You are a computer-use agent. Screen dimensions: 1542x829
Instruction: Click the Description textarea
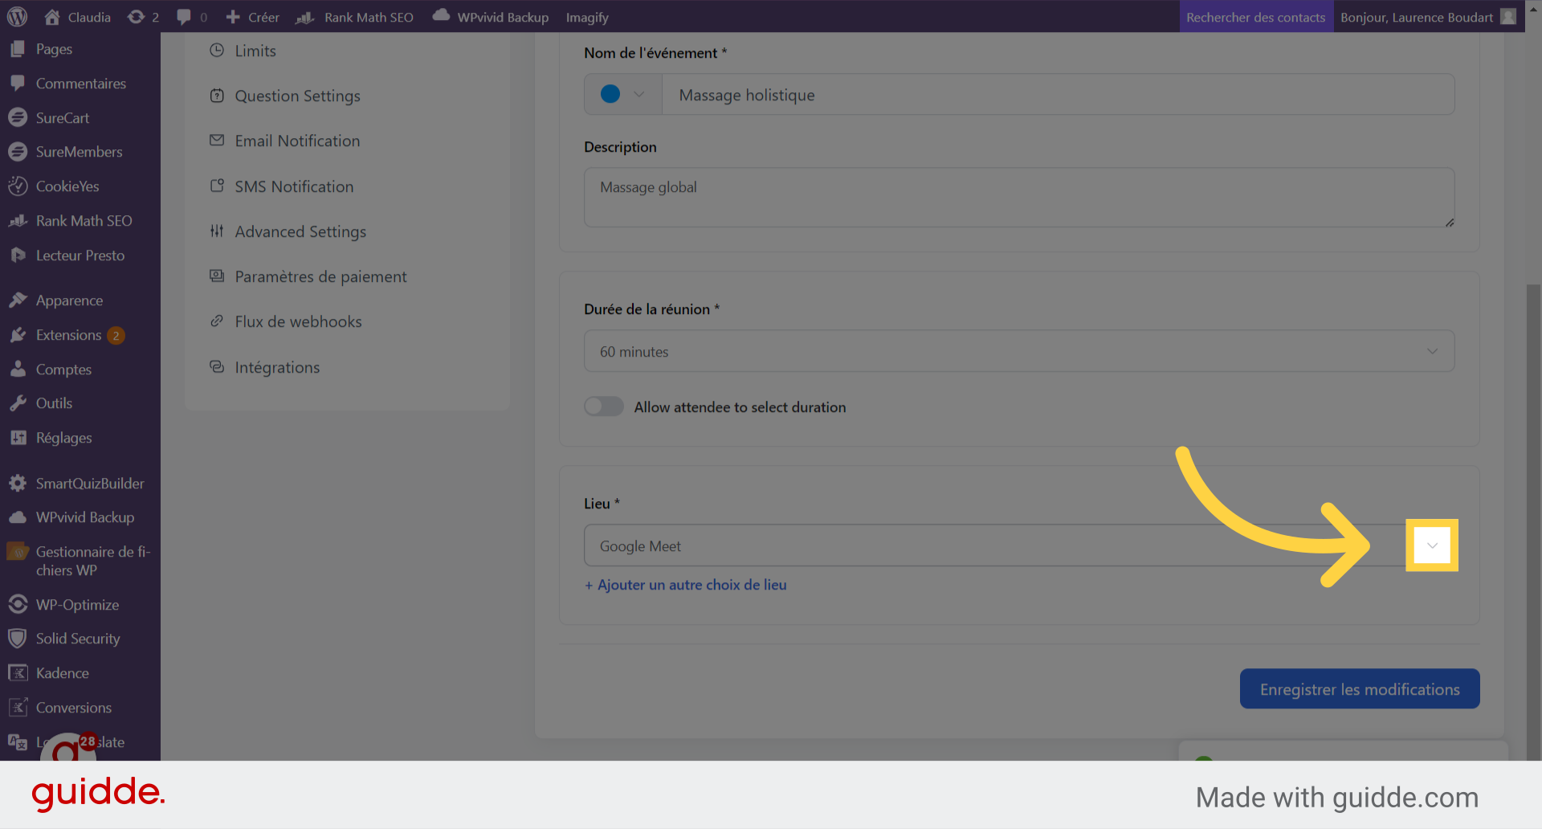(x=1019, y=198)
